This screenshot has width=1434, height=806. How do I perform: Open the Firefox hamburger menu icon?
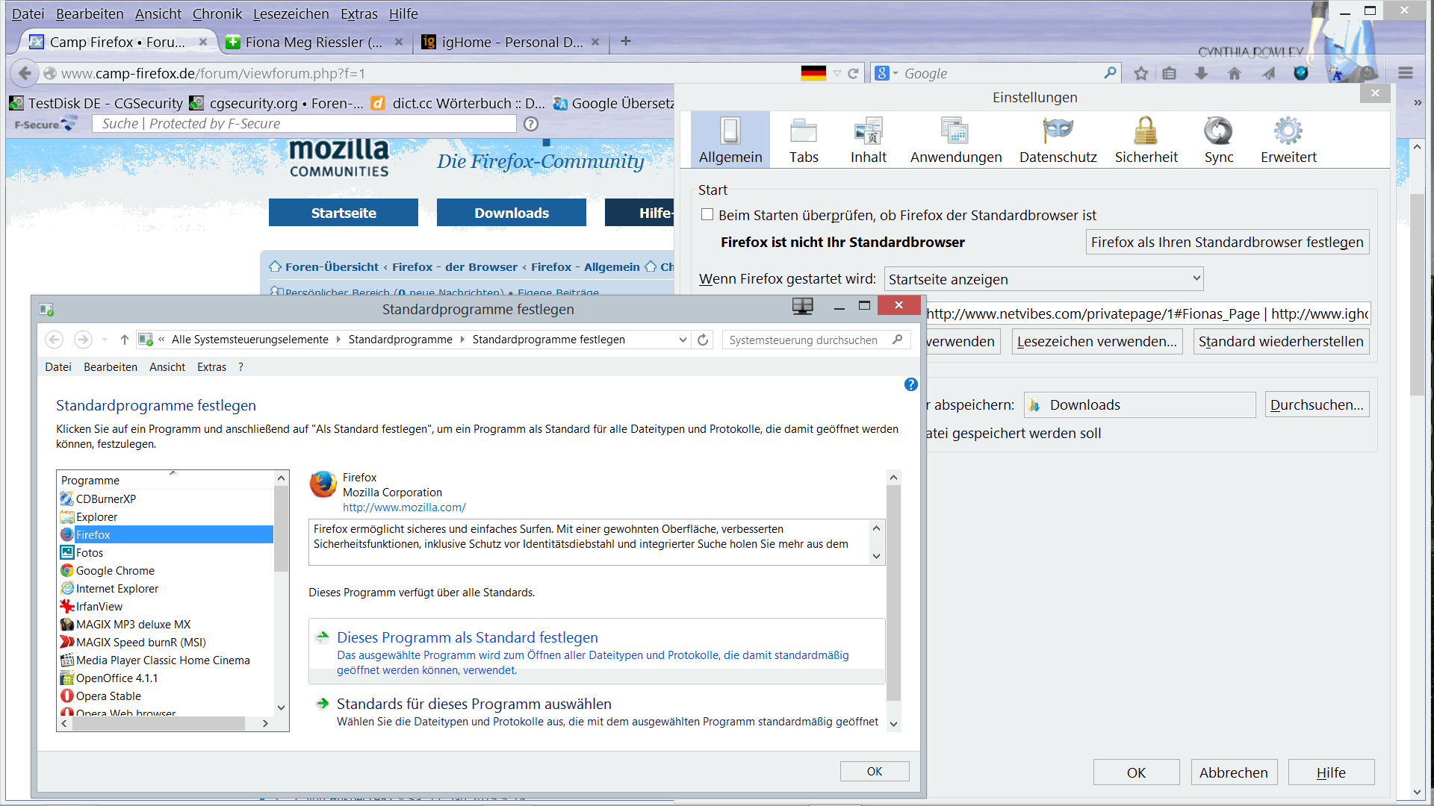pyautogui.click(x=1406, y=73)
